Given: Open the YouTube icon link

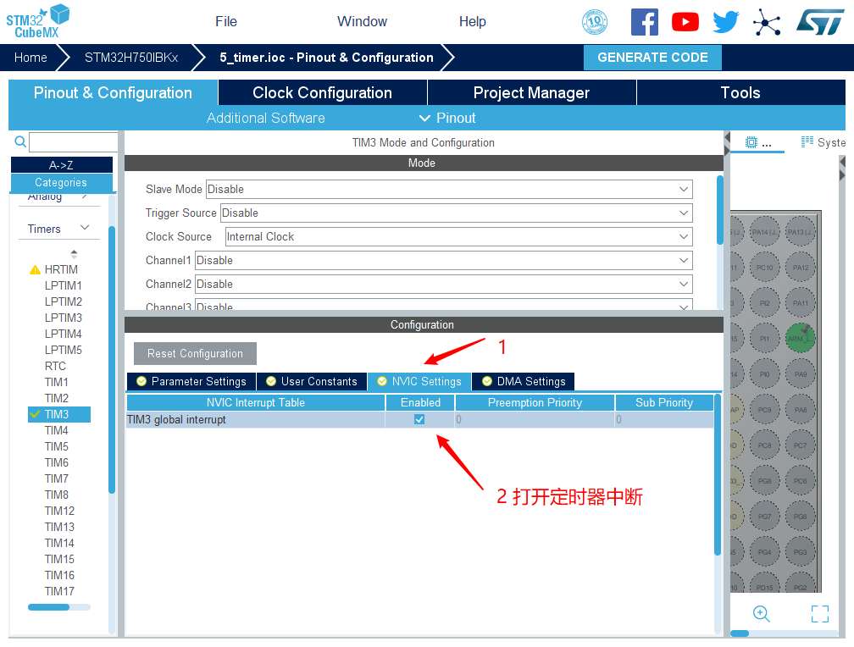Looking at the screenshot, I should [685, 22].
